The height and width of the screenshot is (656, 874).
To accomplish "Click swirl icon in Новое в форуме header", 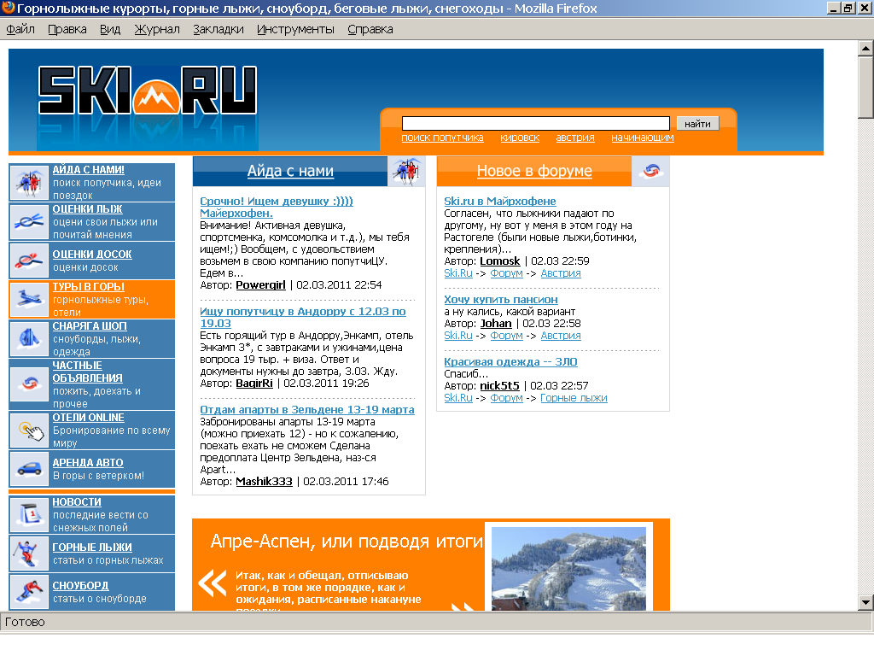I will click(x=650, y=171).
